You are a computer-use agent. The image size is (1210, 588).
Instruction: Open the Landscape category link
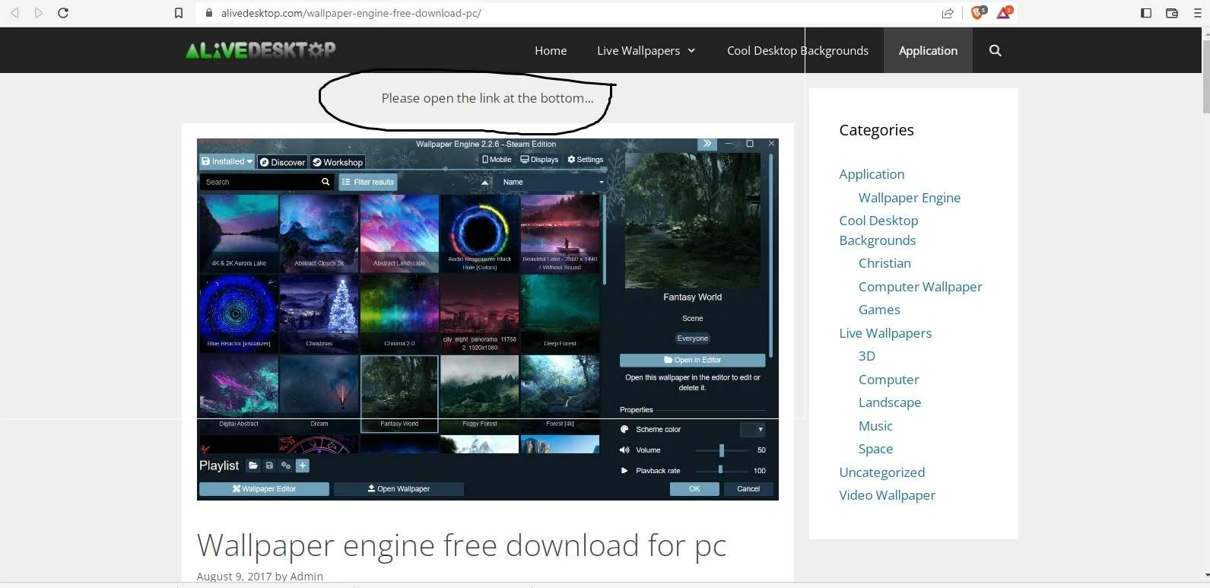[x=890, y=402]
